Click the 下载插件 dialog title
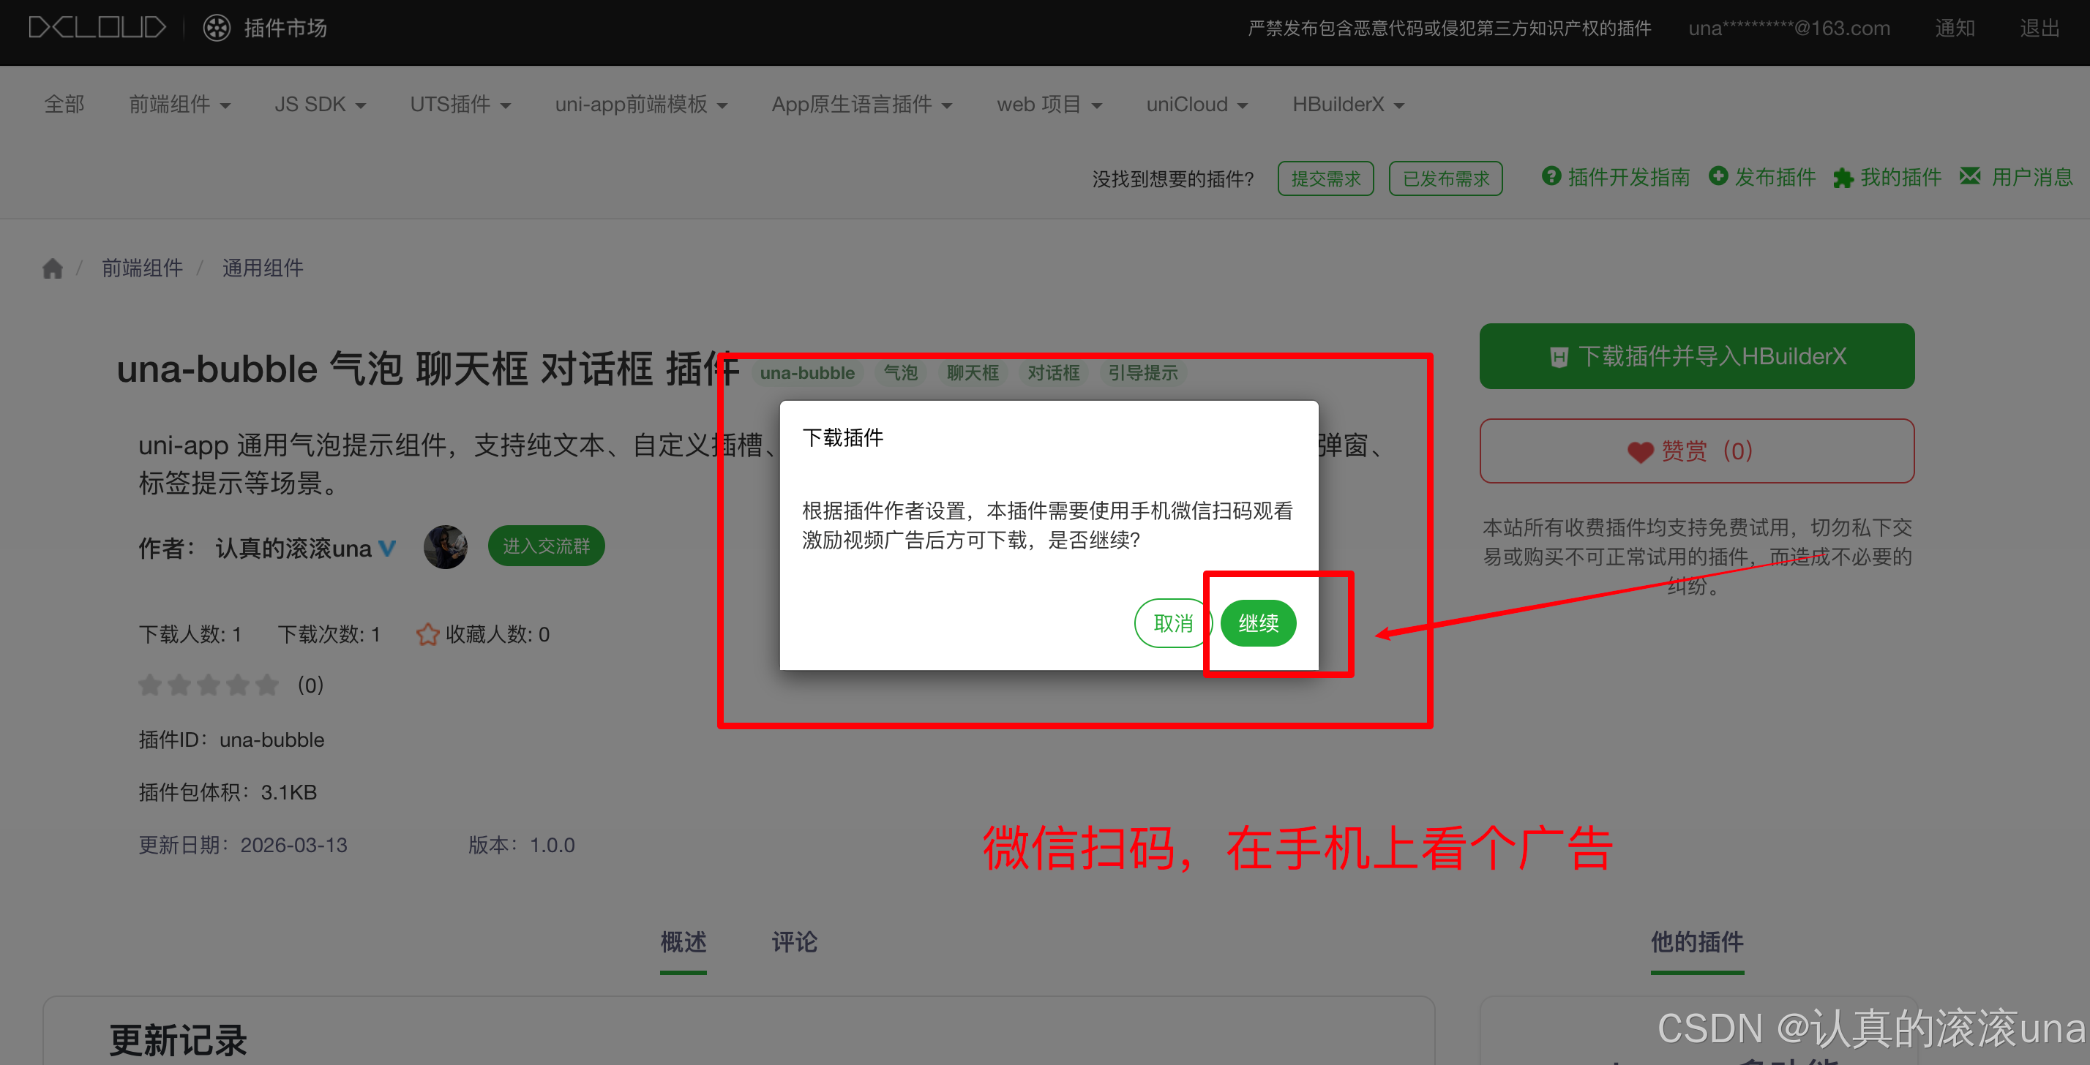This screenshot has width=2090, height=1065. point(842,438)
